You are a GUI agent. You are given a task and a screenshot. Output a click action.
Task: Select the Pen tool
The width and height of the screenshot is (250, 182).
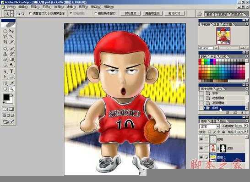click(5, 77)
